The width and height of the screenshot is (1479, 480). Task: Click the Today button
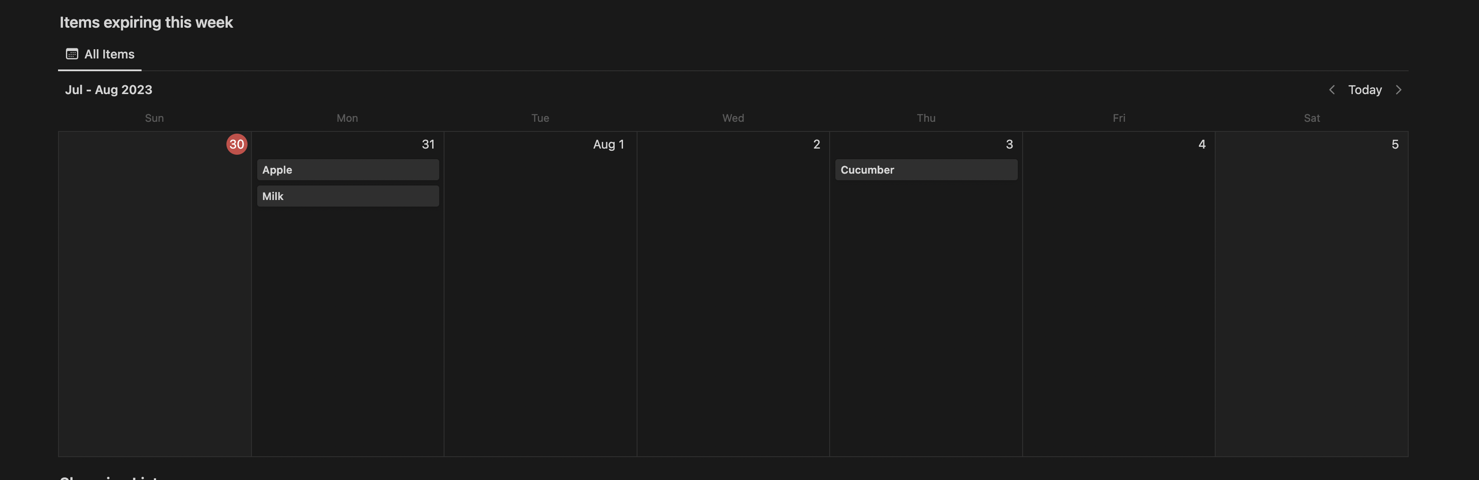(x=1365, y=90)
